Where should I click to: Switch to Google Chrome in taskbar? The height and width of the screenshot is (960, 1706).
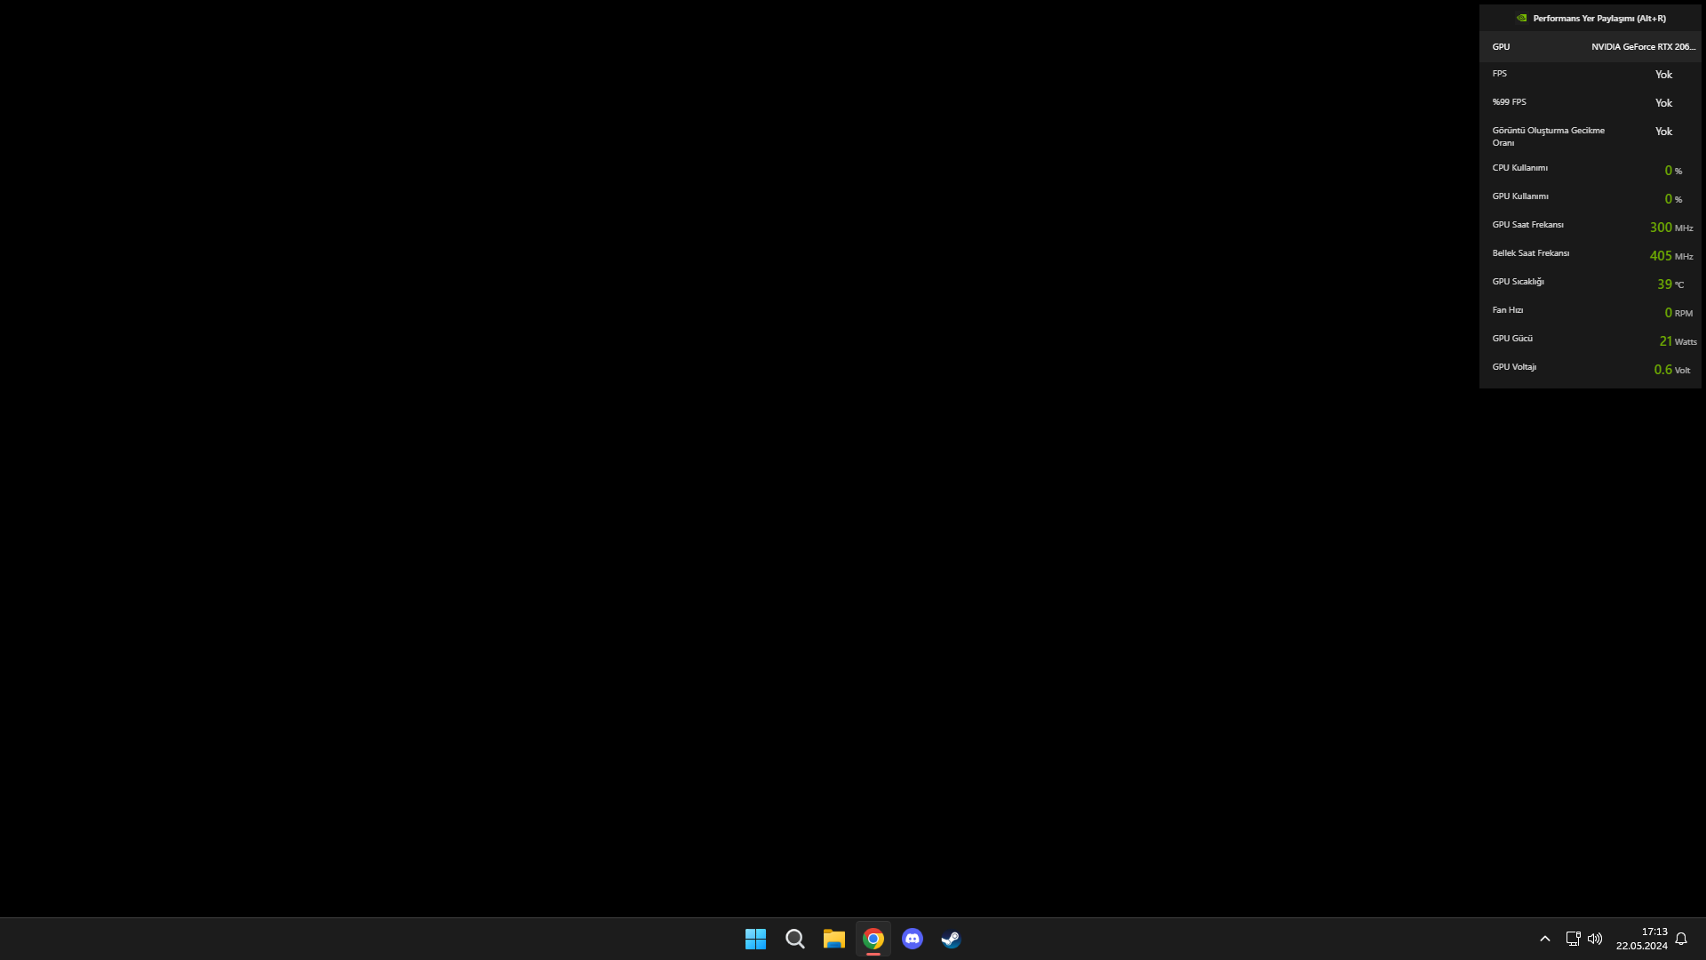873,939
